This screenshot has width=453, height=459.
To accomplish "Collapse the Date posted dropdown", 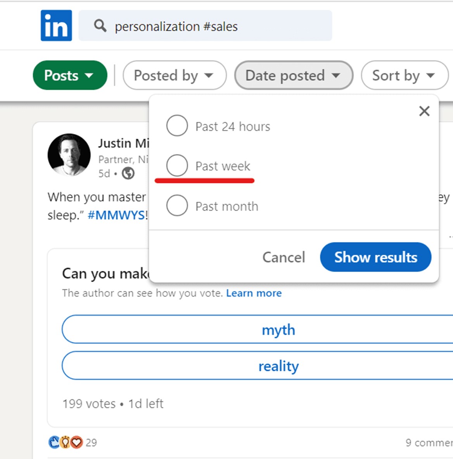I will pos(294,75).
